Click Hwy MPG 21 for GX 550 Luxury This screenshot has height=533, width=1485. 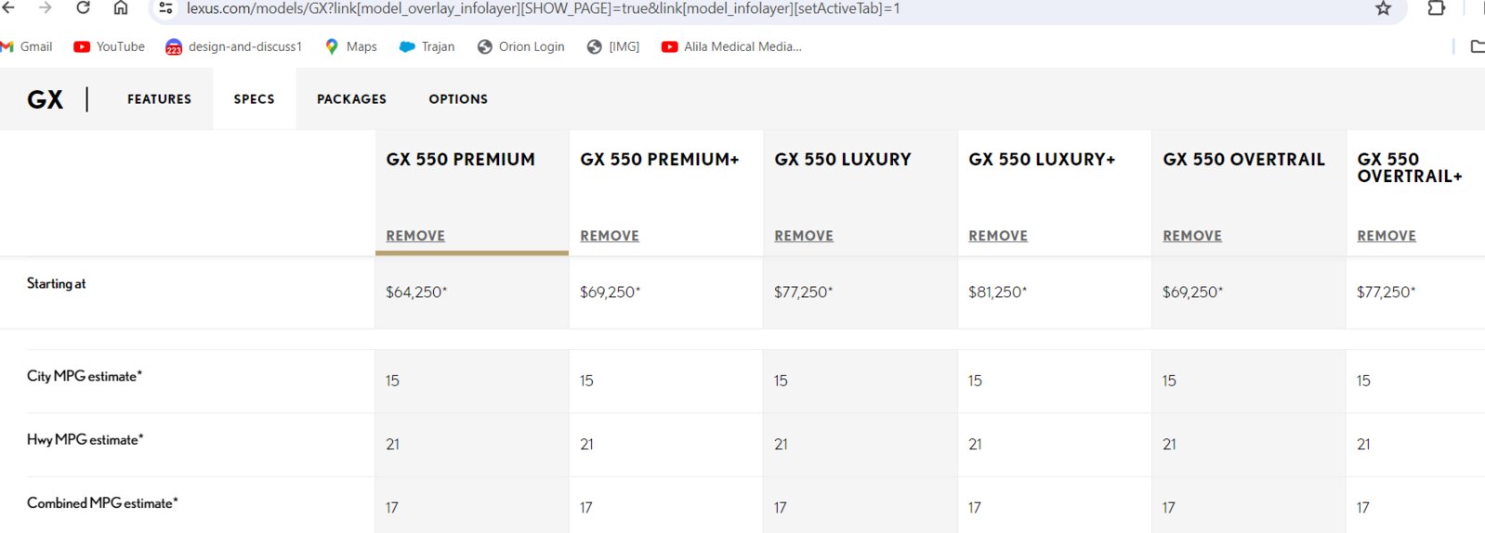[x=781, y=445]
